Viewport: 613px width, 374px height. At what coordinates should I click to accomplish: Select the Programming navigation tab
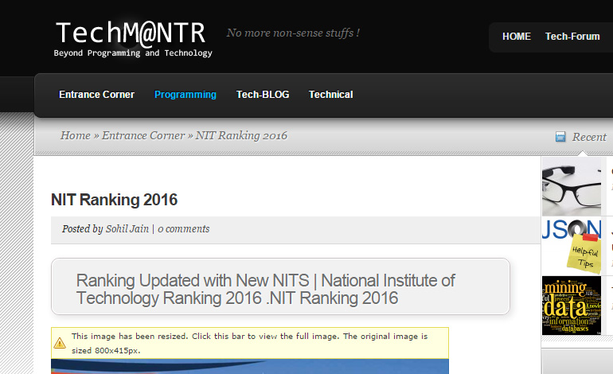click(x=185, y=95)
